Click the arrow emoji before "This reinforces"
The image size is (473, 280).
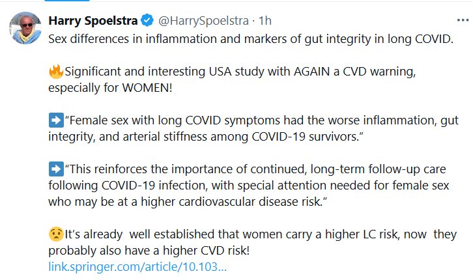pyautogui.click(x=56, y=169)
